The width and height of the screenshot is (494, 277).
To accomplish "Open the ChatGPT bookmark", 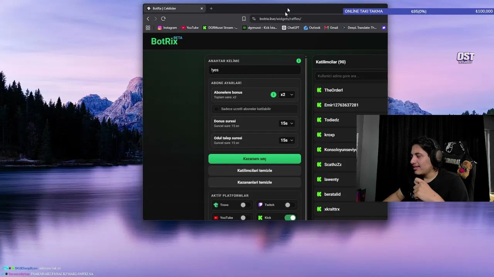I will [x=291, y=28].
